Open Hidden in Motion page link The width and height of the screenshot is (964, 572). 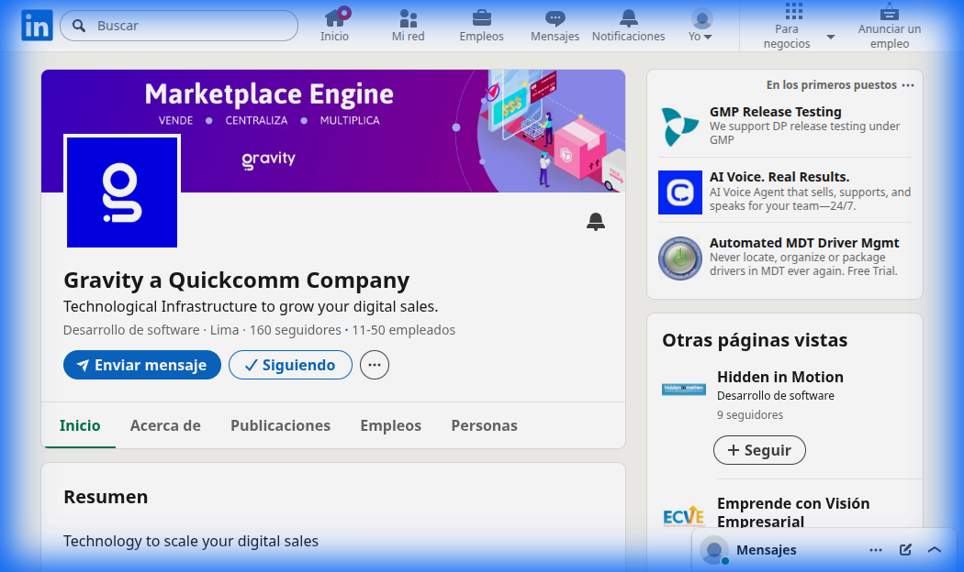coord(780,377)
